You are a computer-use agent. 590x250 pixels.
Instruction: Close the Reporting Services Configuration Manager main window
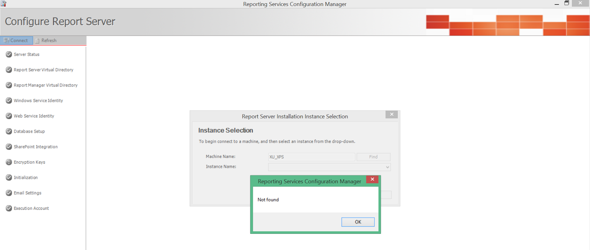pos(580,3)
